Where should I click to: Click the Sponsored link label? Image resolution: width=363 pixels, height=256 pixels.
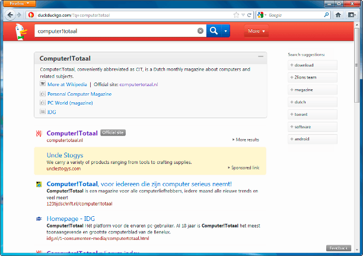tap(244, 167)
